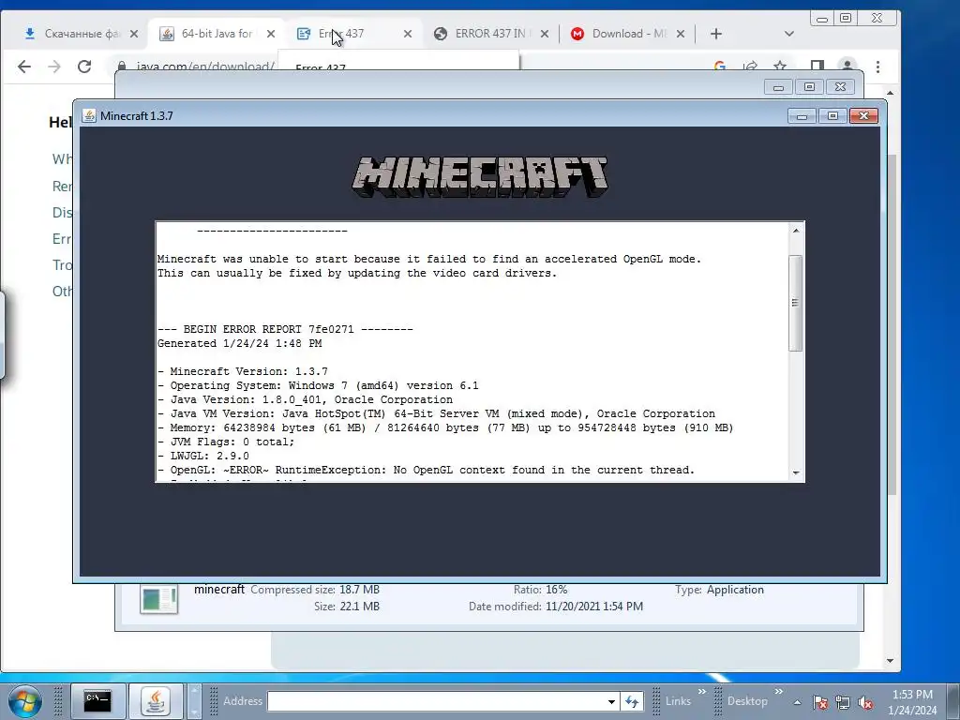Open the network tray icon
The height and width of the screenshot is (720, 960).
pyautogui.click(x=843, y=702)
